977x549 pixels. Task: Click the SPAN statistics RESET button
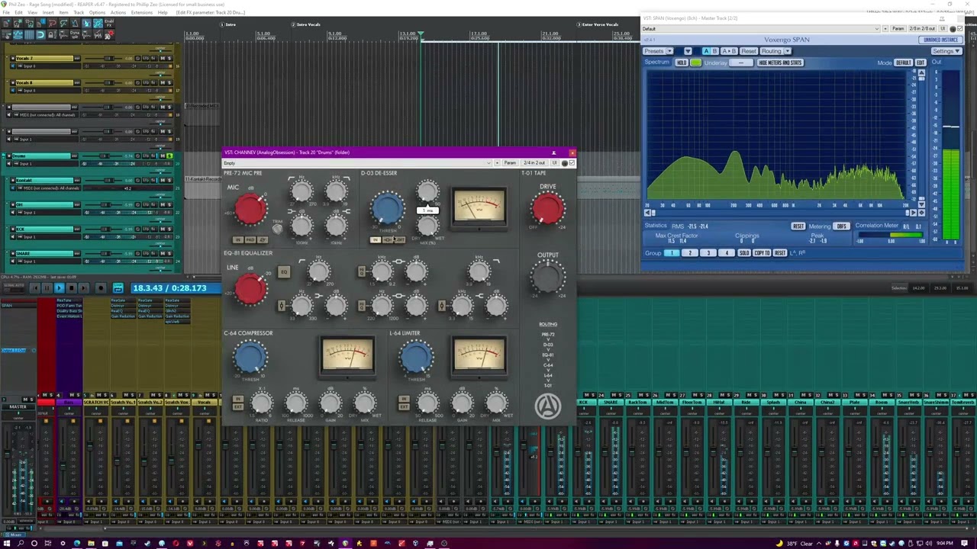coord(798,226)
